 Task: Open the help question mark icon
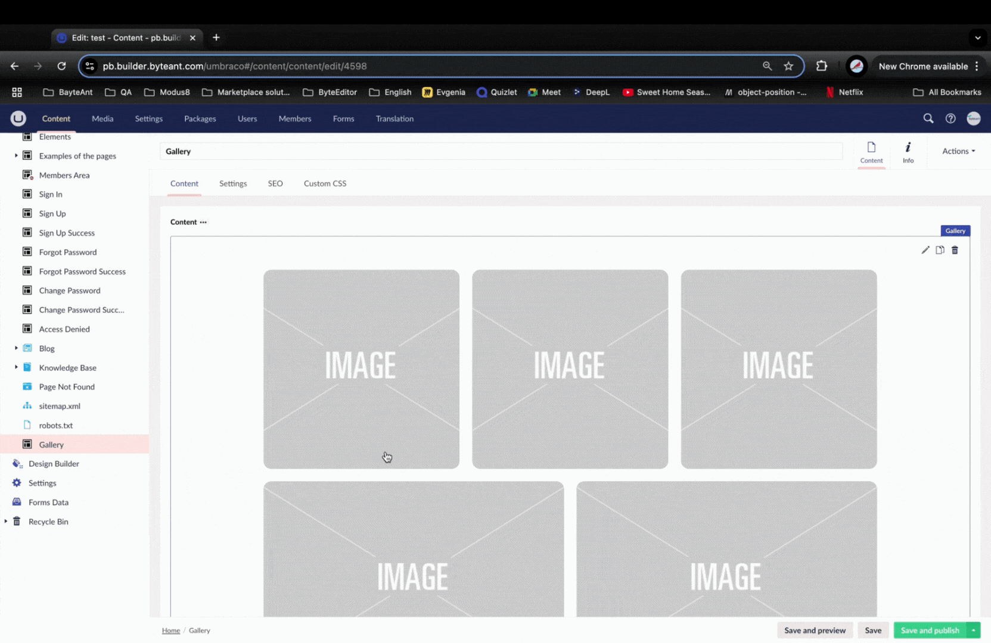point(950,118)
